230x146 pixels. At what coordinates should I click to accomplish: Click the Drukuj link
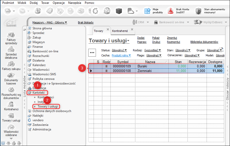click(156, 42)
